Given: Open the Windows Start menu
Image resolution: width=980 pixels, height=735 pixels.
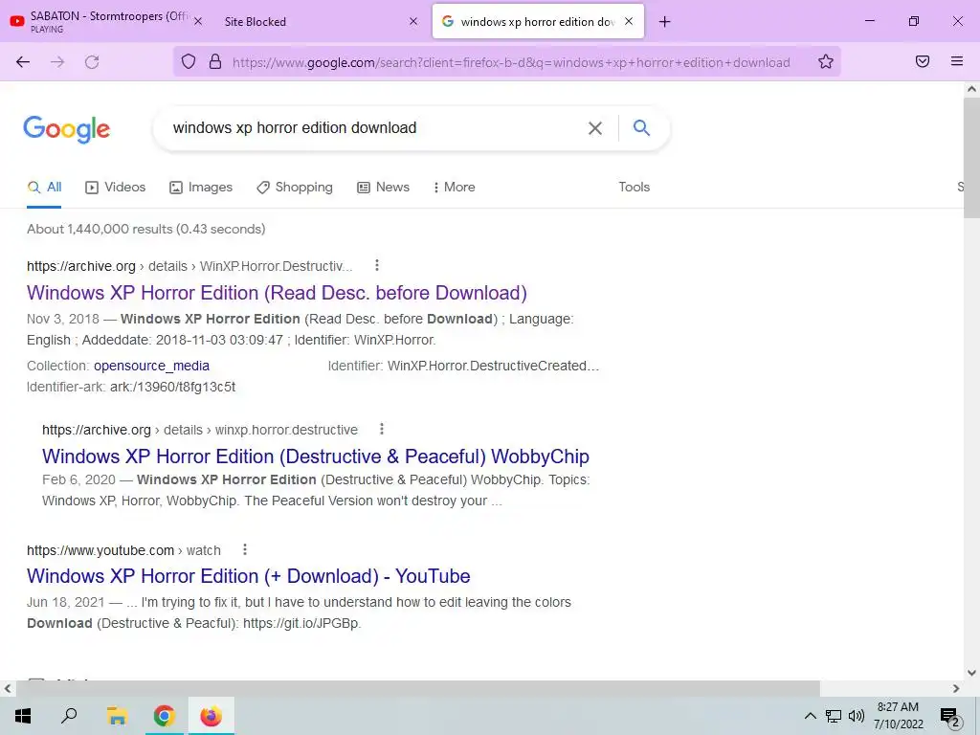Looking at the screenshot, I should click(23, 716).
